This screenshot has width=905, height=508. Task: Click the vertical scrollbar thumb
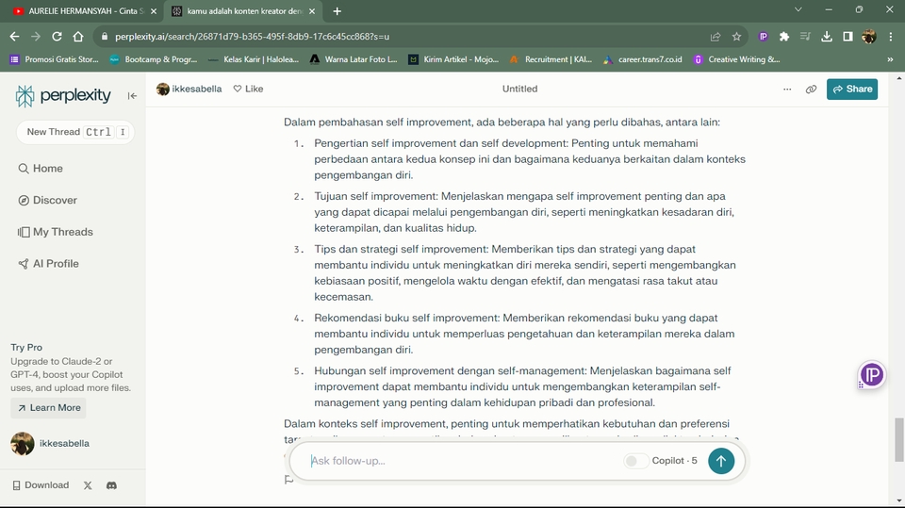pos(899,440)
